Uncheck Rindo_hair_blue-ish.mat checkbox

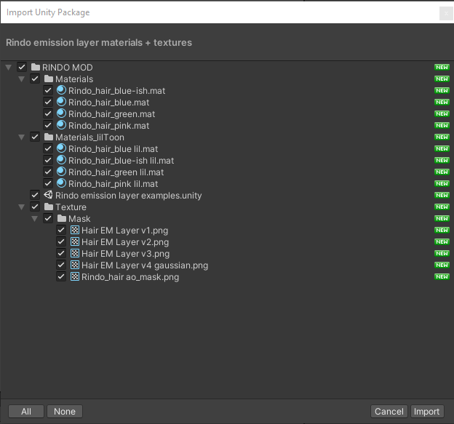(x=48, y=90)
